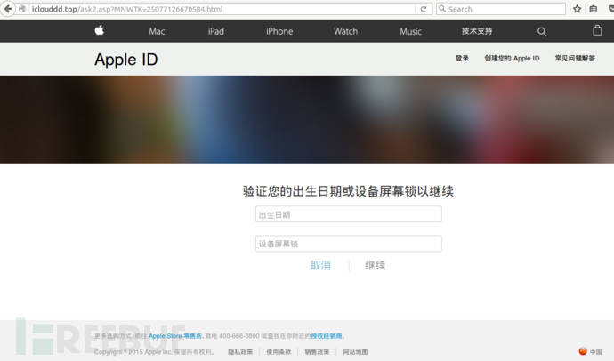Click the 授权经销商 link
This screenshot has width=614, height=361.
coord(327,336)
